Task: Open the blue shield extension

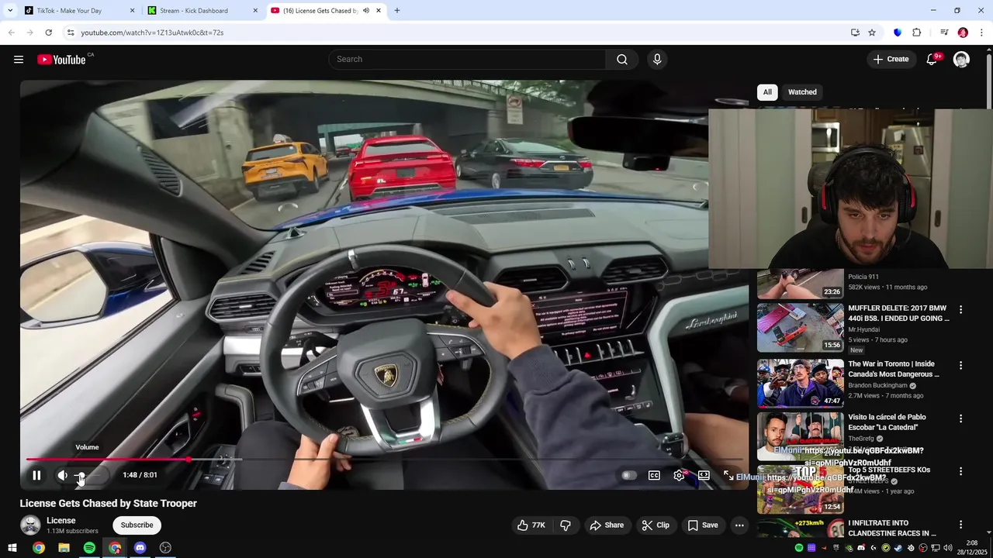Action: [x=898, y=33]
